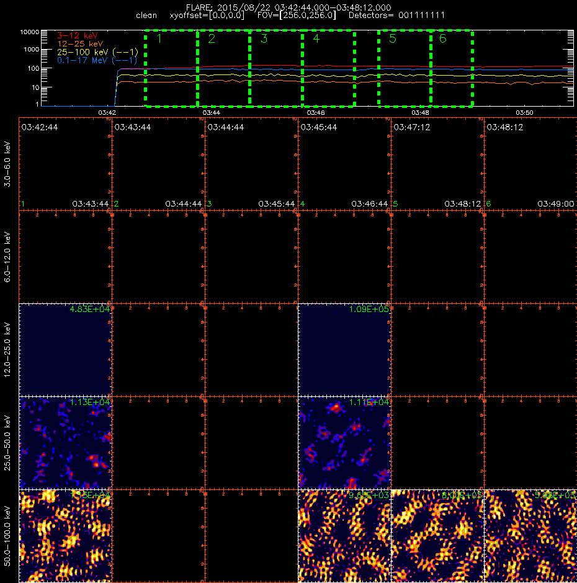
Task: Open the 50-100 keV image for interval 4
Action: (x=344, y=536)
